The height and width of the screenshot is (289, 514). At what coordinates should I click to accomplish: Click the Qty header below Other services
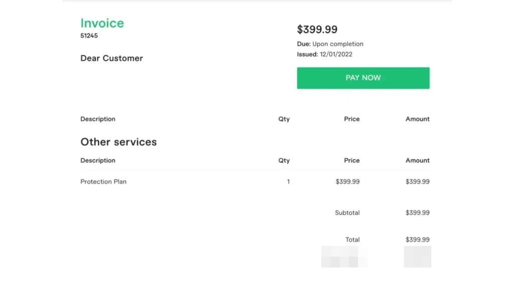click(x=284, y=161)
